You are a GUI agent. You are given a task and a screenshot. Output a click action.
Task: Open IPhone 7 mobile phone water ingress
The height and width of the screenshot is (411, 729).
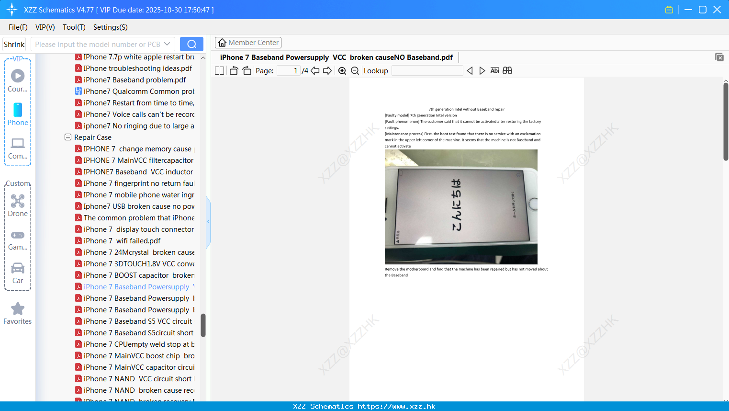tap(135, 195)
